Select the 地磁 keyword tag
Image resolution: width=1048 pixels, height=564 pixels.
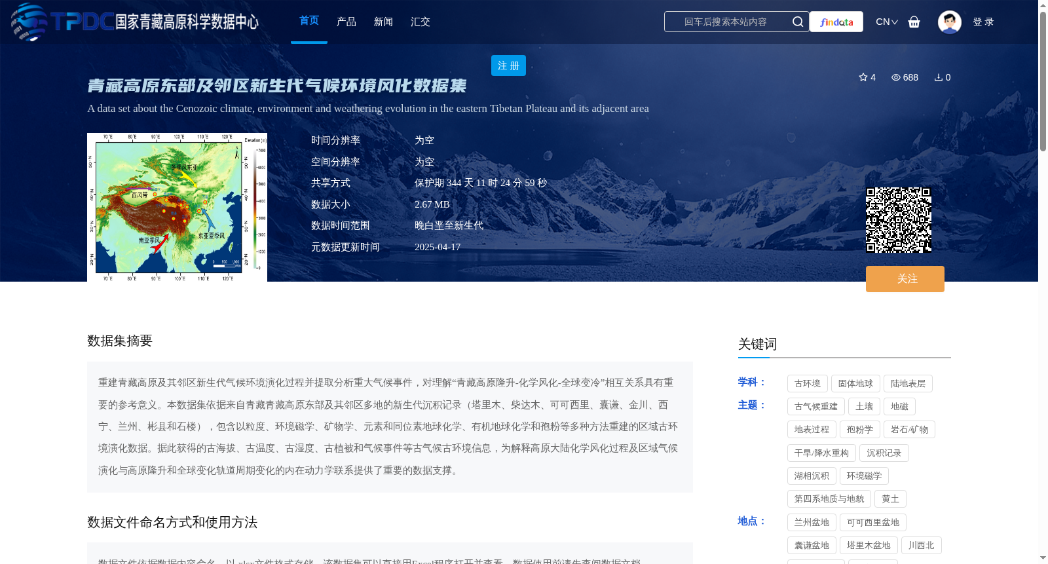(899, 407)
